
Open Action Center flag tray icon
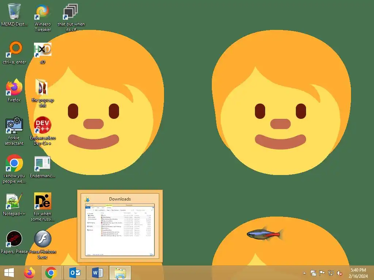point(322,273)
